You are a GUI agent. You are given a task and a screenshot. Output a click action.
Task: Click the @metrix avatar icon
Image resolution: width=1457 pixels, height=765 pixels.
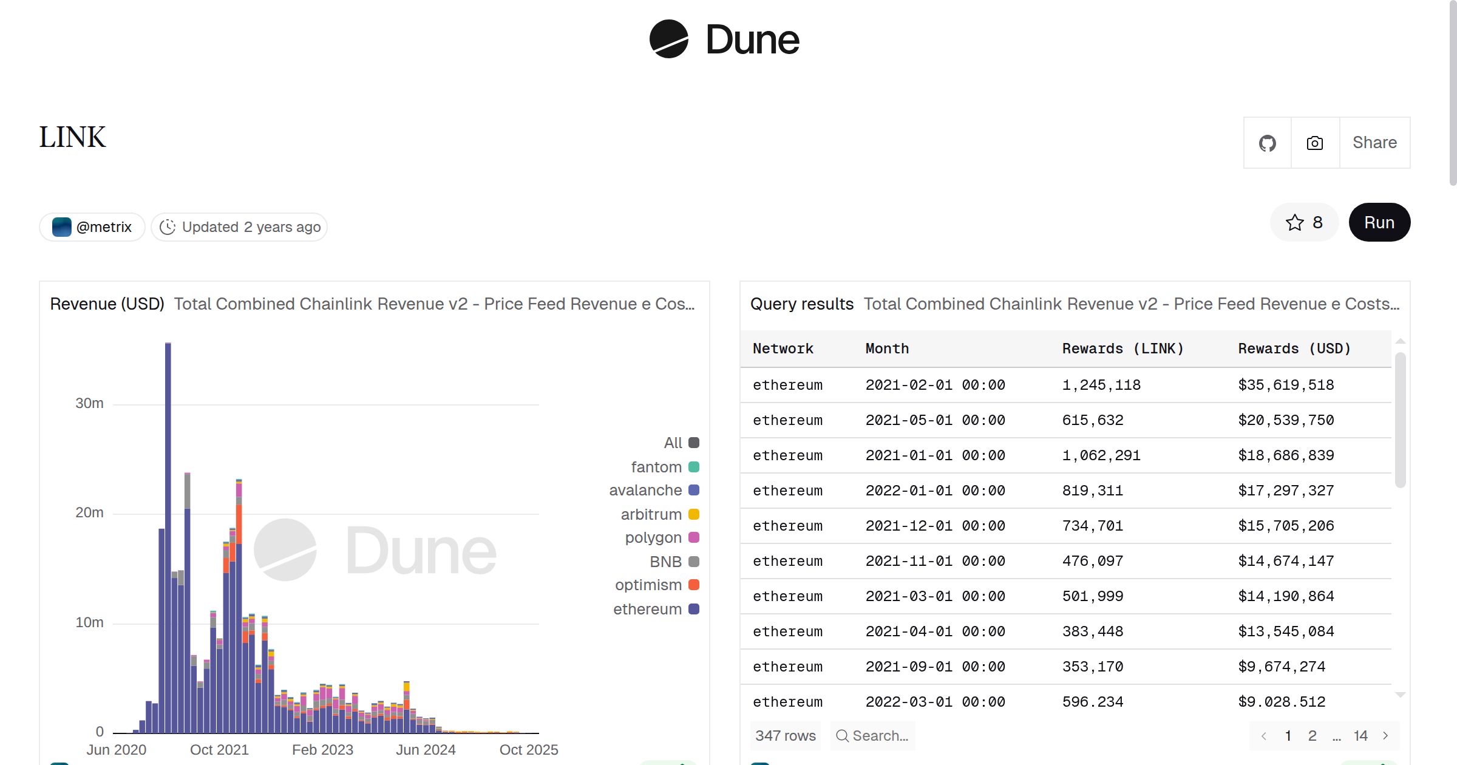click(62, 227)
